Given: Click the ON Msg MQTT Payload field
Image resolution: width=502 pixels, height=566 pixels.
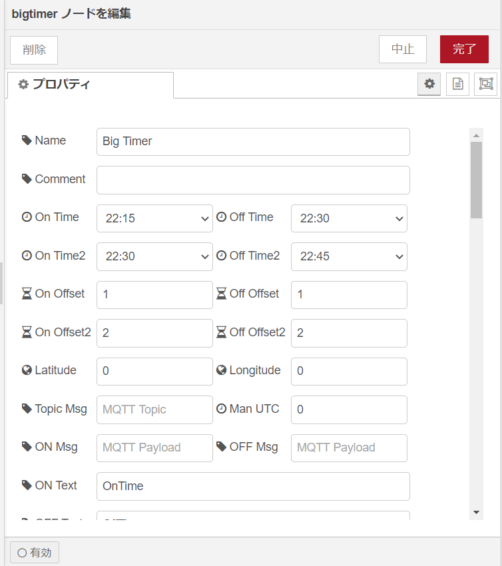Looking at the screenshot, I should click(154, 448).
